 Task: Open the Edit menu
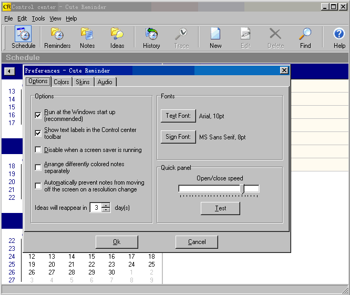pyautogui.click(x=22, y=18)
